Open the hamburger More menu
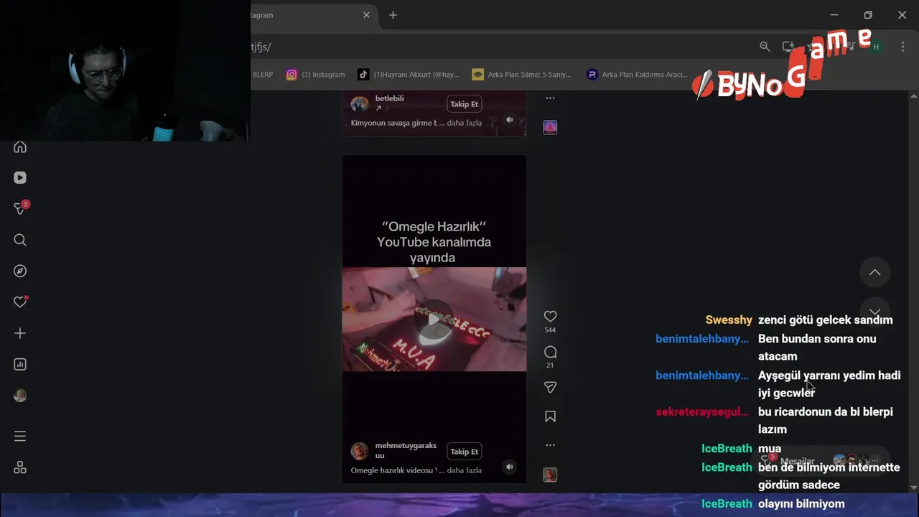919x517 pixels. pos(20,436)
